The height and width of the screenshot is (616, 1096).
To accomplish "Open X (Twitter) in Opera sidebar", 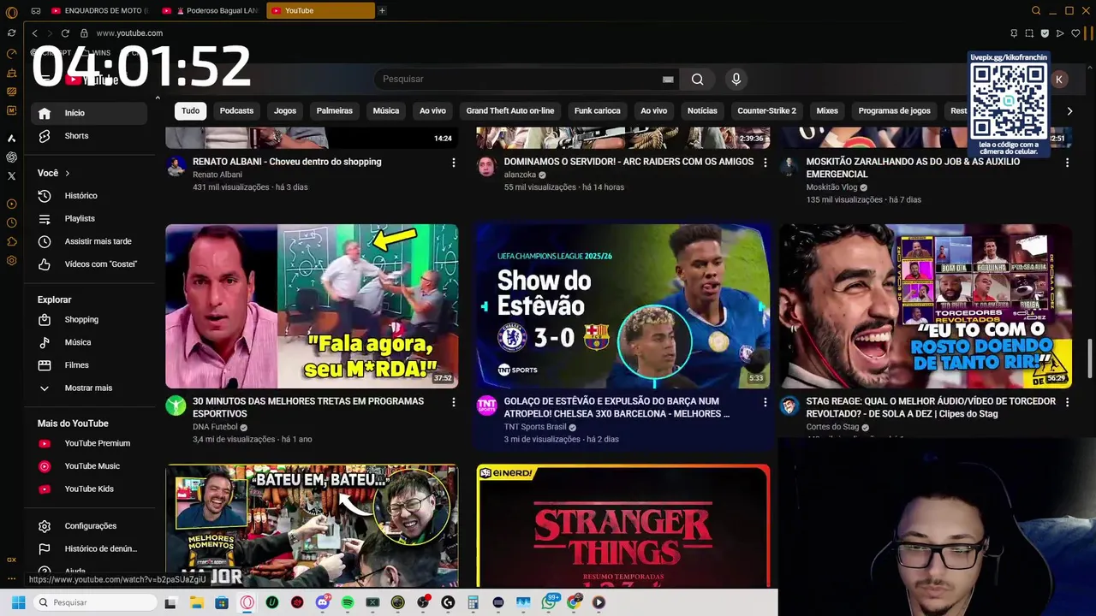I will (11, 176).
